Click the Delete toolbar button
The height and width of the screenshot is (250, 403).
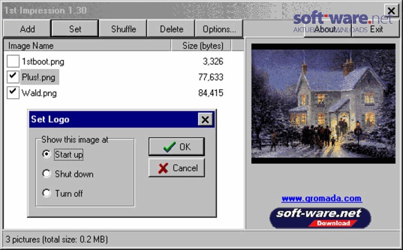(x=171, y=29)
